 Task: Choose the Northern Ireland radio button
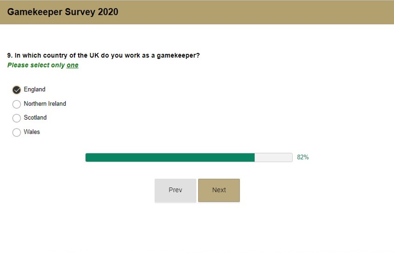[17, 104]
